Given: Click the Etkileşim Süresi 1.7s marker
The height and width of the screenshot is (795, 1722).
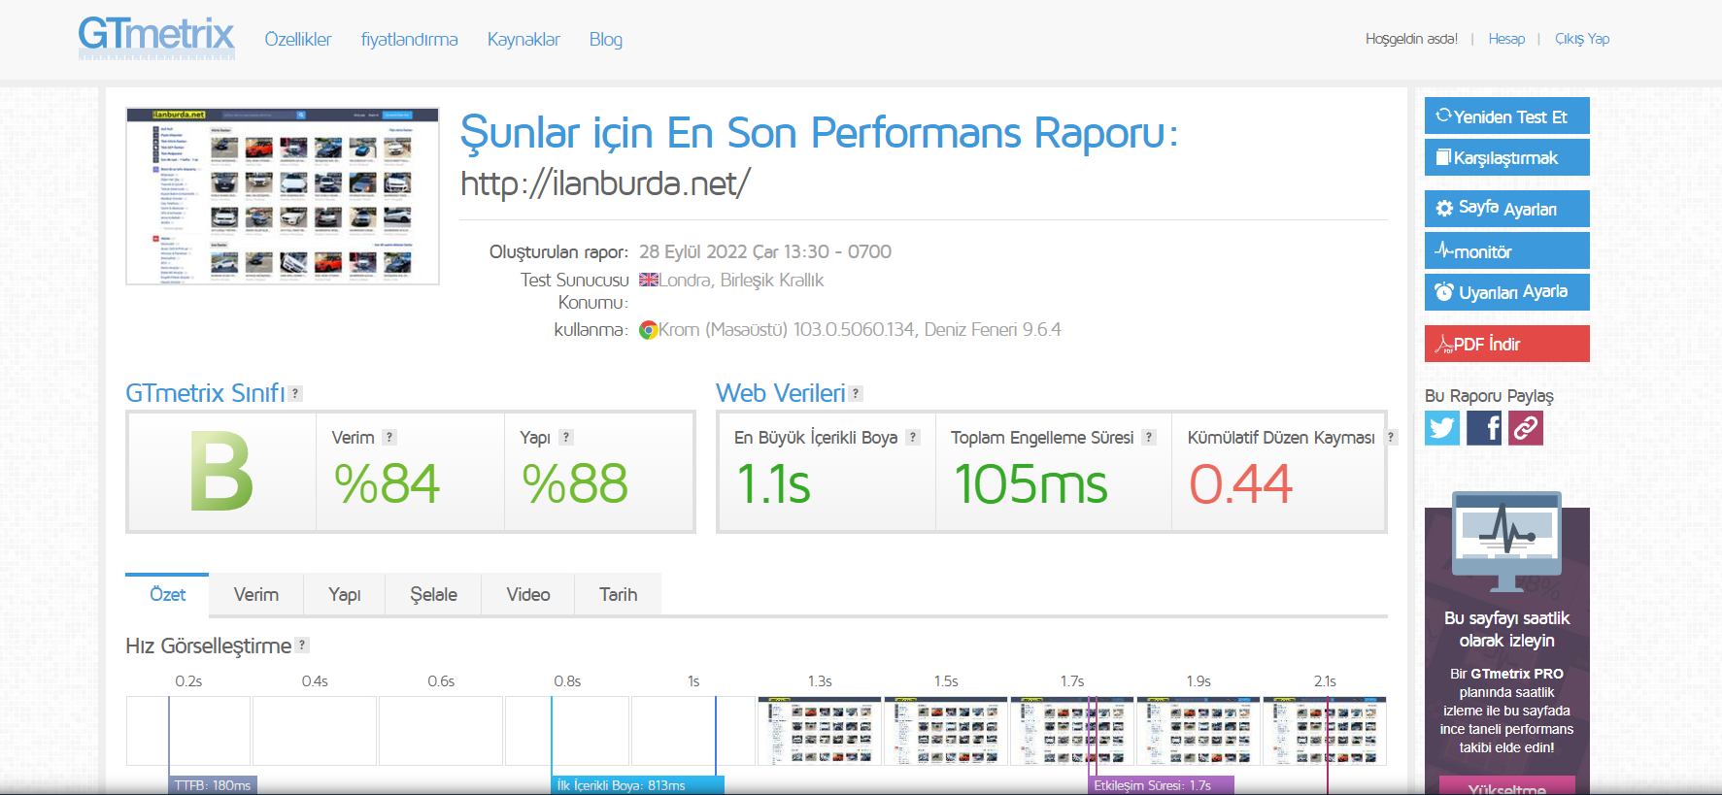Looking at the screenshot, I should (x=1161, y=785).
